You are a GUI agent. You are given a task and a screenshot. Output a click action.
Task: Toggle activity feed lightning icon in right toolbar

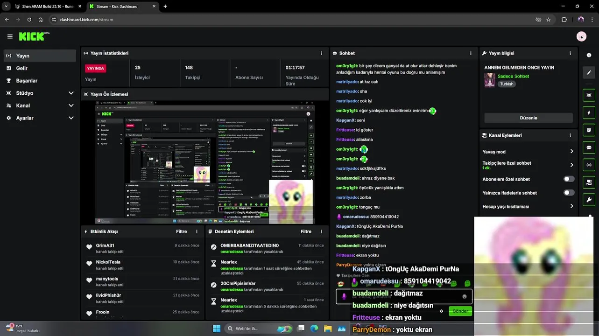click(x=589, y=112)
